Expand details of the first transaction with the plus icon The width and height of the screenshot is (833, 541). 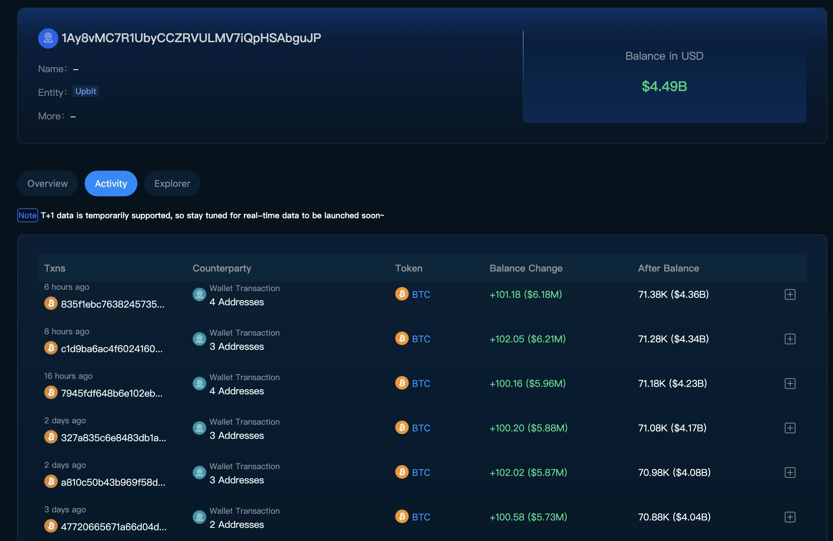pos(790,294)
